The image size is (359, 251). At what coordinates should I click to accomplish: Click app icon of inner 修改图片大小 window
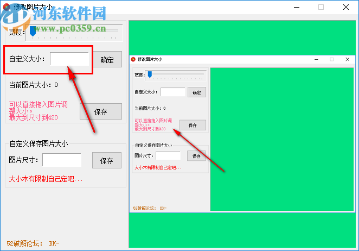point(133,59)
